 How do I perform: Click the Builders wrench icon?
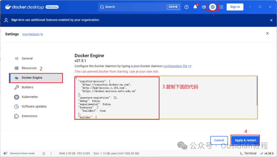17,87
